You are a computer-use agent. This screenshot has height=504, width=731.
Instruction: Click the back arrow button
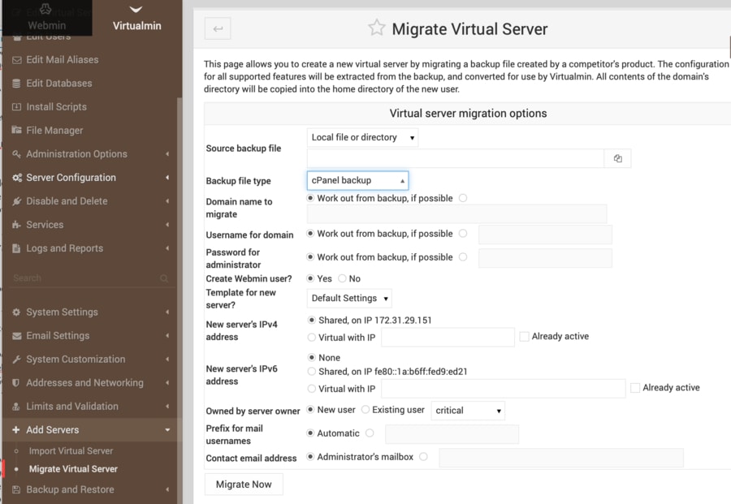[x=218, y=29]
